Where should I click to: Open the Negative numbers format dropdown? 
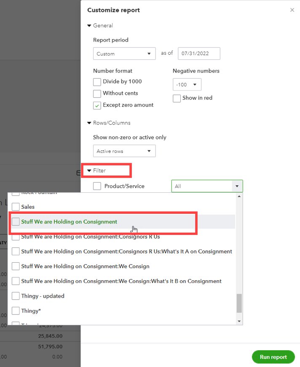pos(187,85)
